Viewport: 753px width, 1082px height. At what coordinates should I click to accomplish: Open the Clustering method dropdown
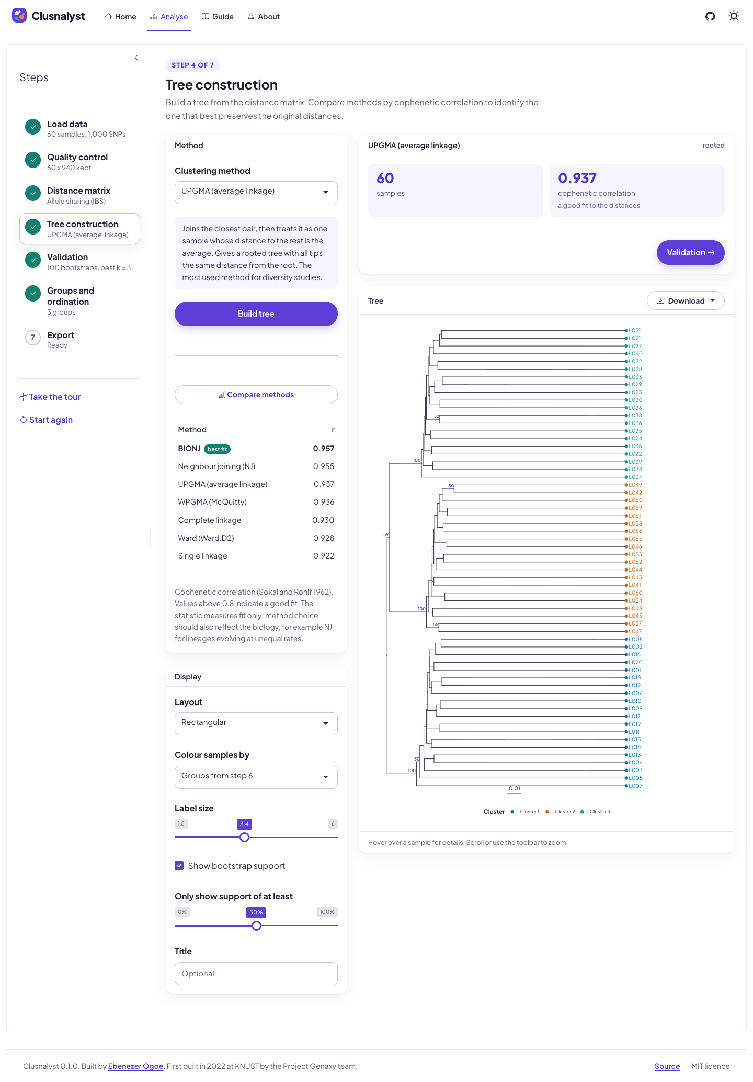click(x=256, y=192)
